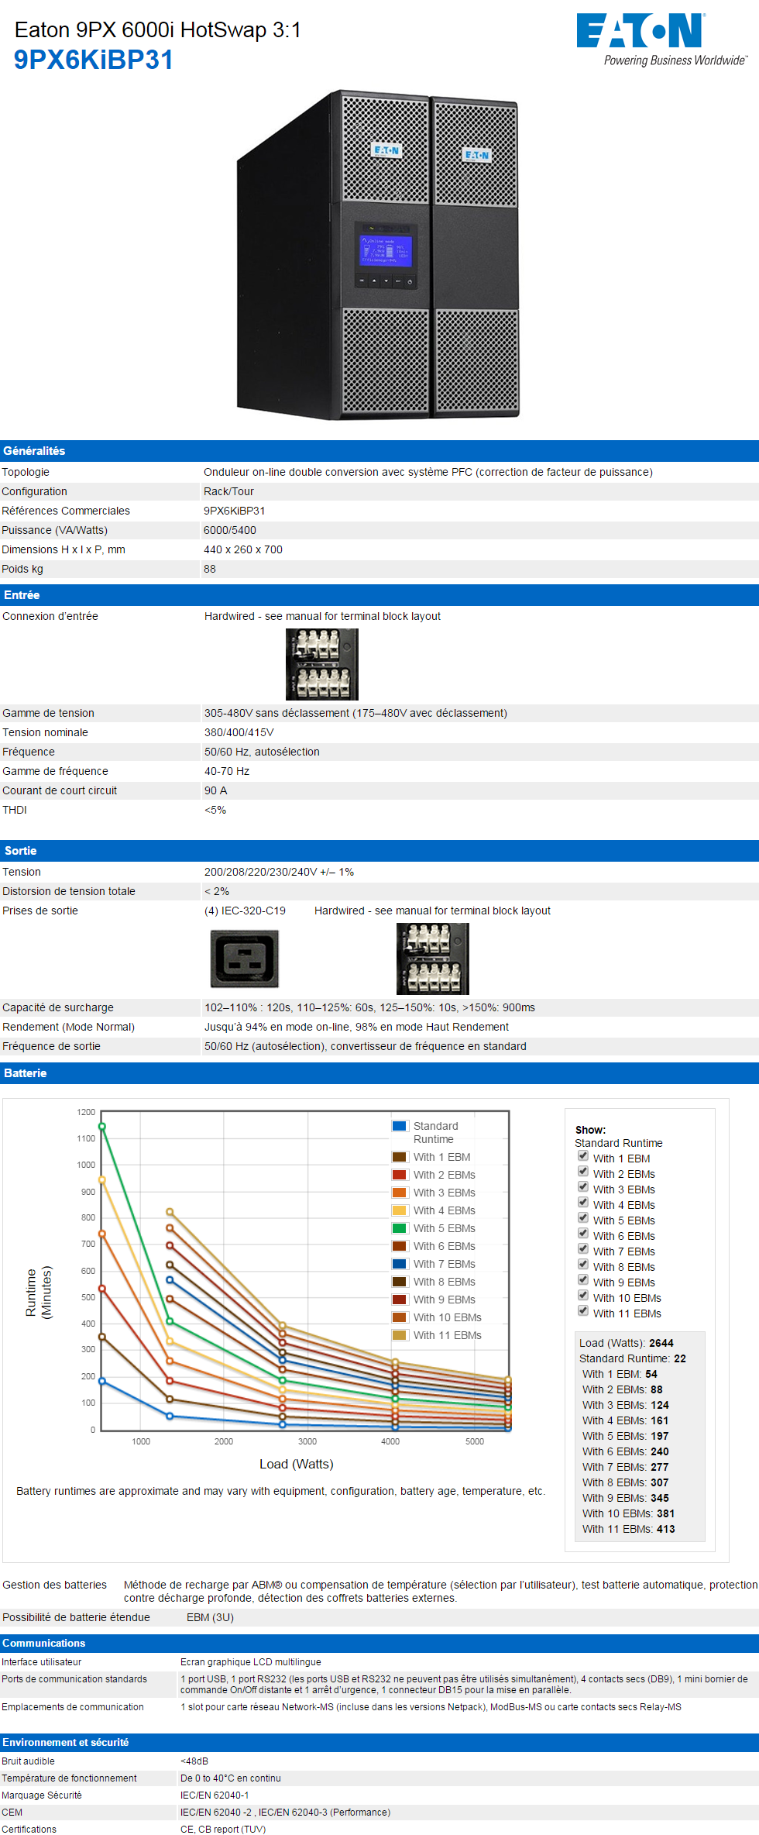Click the "440 x 260 x 700" dimensions value
The height and width of the screenshot is (1835, 759).
click(x=243, y=549)
